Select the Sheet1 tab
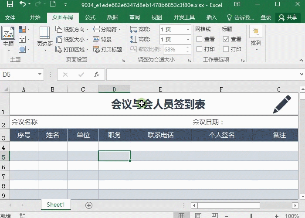305x218 pixels. coord(56,205)
